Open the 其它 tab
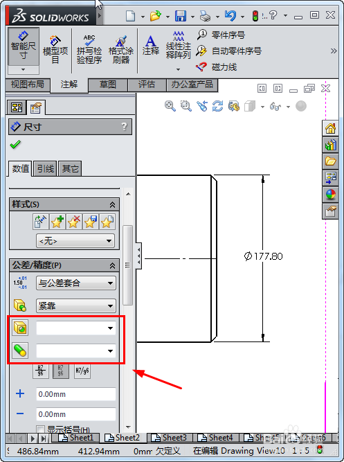Screen dimensions: 344x462 (70, 168)
